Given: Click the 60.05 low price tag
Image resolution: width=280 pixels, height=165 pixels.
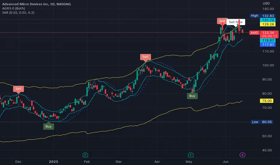Looking at the screenshot, I should 266,122.
